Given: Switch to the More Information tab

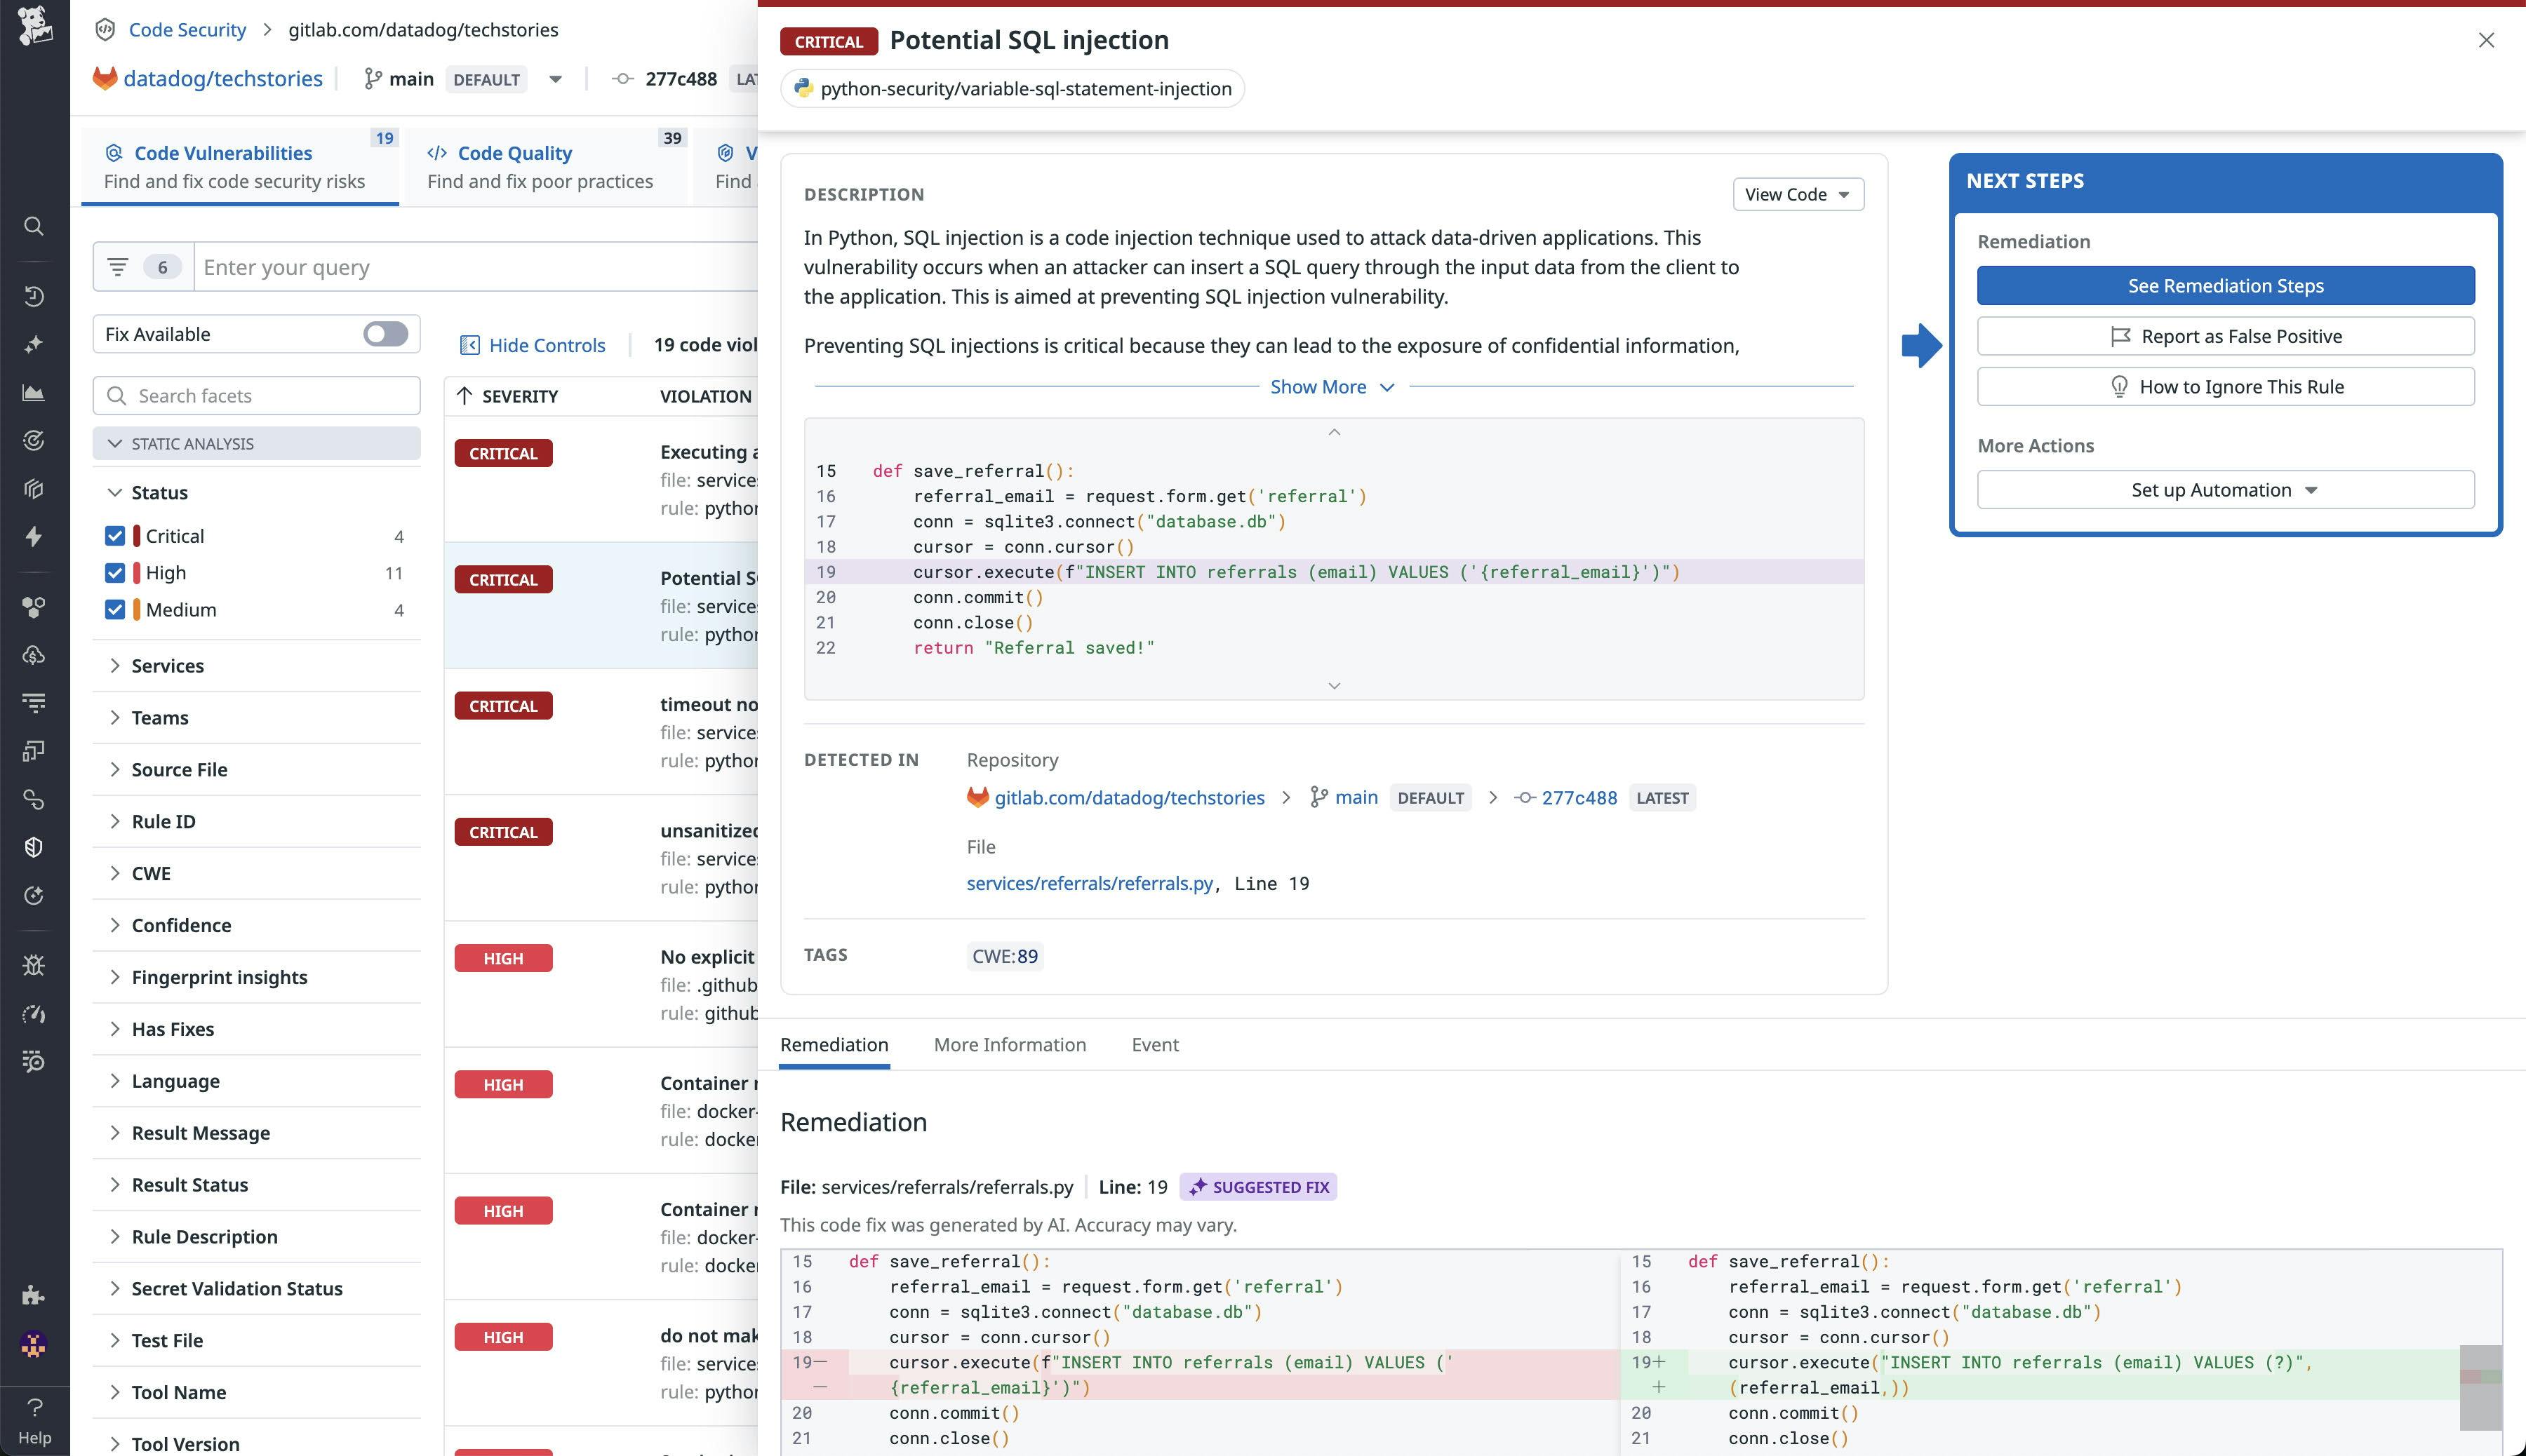Looking at the screenshot, I should point(1010,1044).
